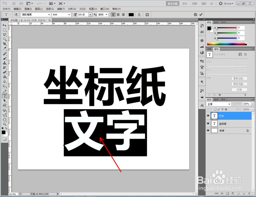The image size is (256, 197).
Task: Choose center text alignment in options bar
Action: click(x=118, y=15)
